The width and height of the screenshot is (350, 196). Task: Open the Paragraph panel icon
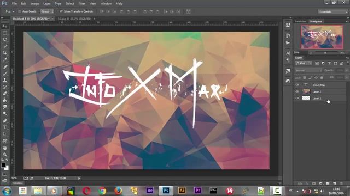pyautogui.click(x=288, y=60)
